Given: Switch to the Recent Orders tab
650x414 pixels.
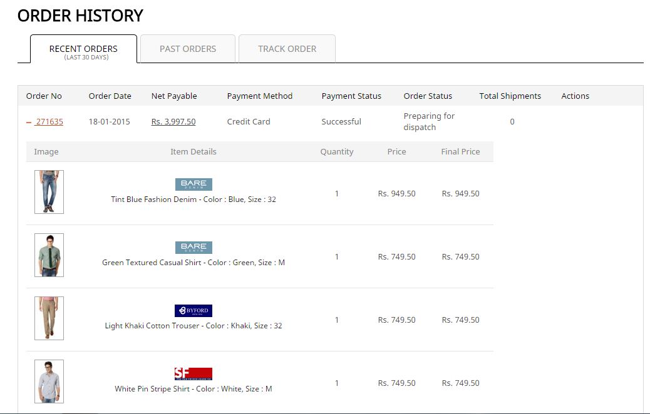Looking at the screenshot, I should 83,49.
